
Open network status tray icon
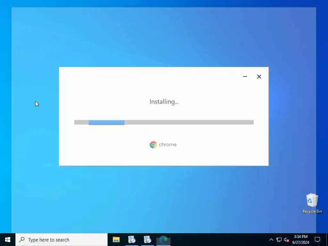[279, 240]
